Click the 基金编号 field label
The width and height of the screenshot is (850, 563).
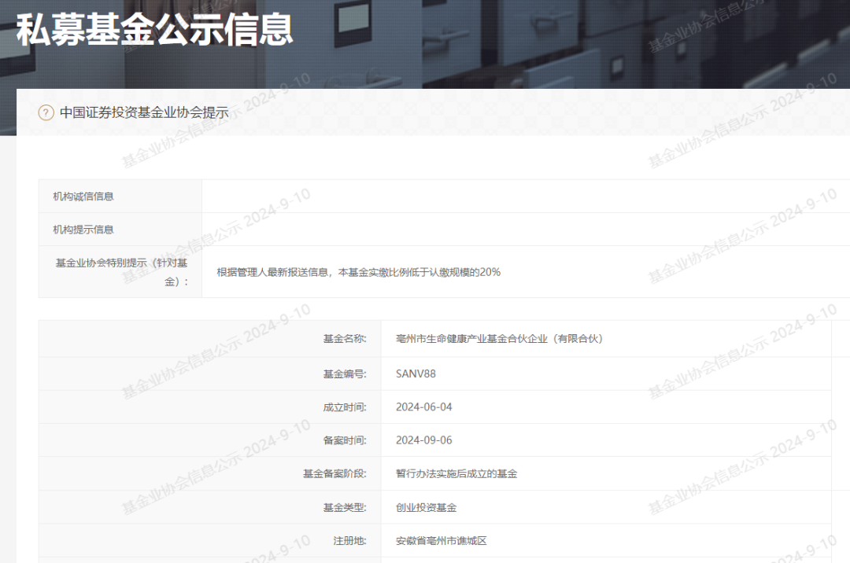(345, 374)
